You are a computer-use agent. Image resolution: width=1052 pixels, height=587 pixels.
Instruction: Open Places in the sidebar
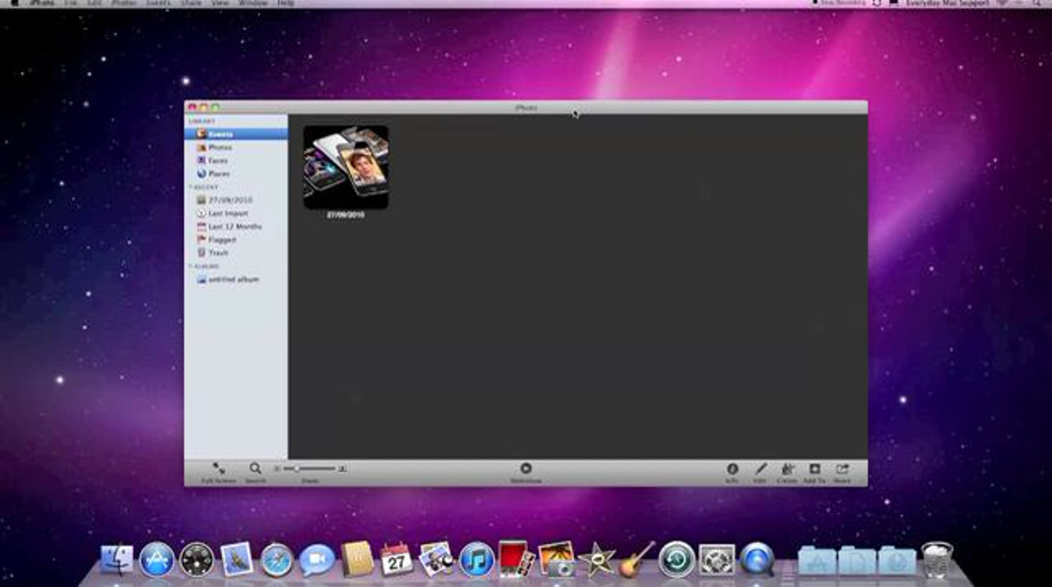click(x=219, y=174)
